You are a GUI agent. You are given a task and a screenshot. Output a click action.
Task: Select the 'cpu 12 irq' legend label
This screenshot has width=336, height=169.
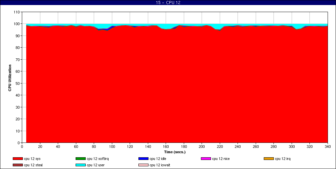click(283, 159)
